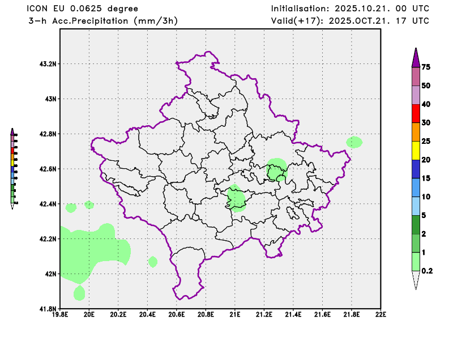Image resolution: width=453 pixels, height=350 pixels.
Task: Click the 3-h Acc.Precipitation subtitle
Action: (102, 20)
